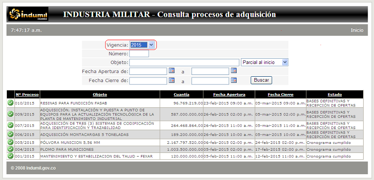Select process number 007/2015
The height and width of the screenshot is (180, 374).
(x=25, y=125)
